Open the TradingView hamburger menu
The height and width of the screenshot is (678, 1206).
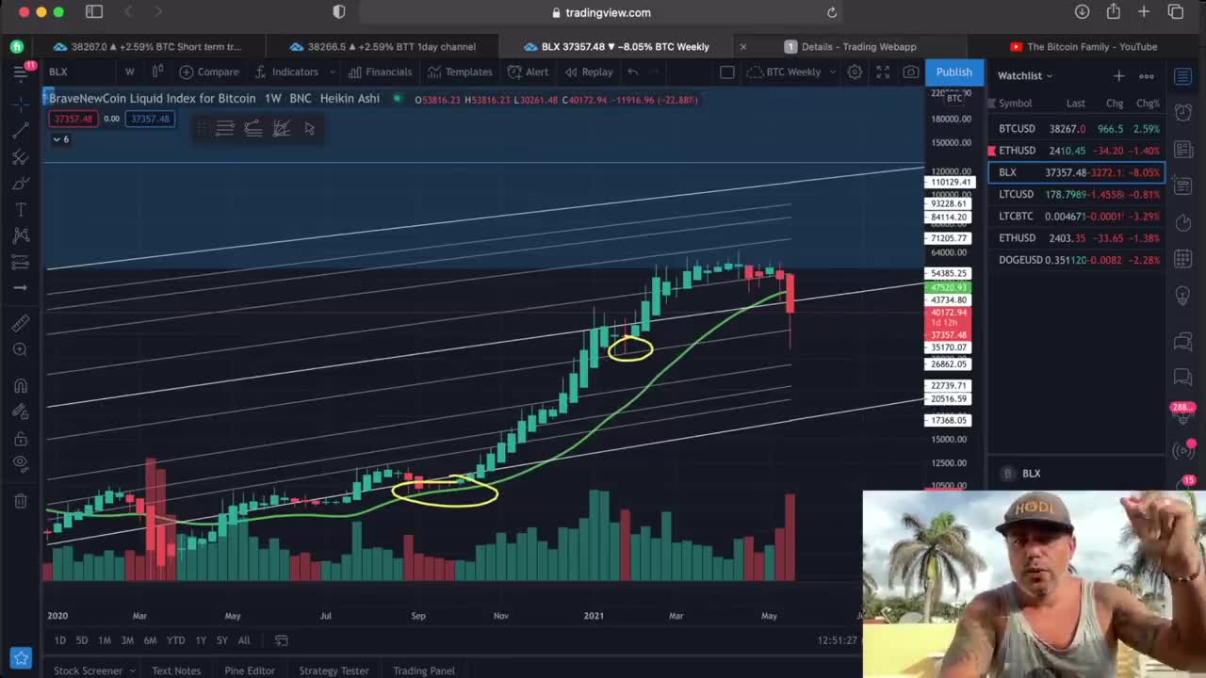[x=20, y=72]
